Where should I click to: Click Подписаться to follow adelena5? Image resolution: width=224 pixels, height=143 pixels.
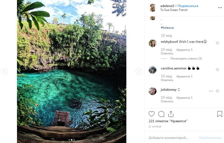click(x=188, y=6)
